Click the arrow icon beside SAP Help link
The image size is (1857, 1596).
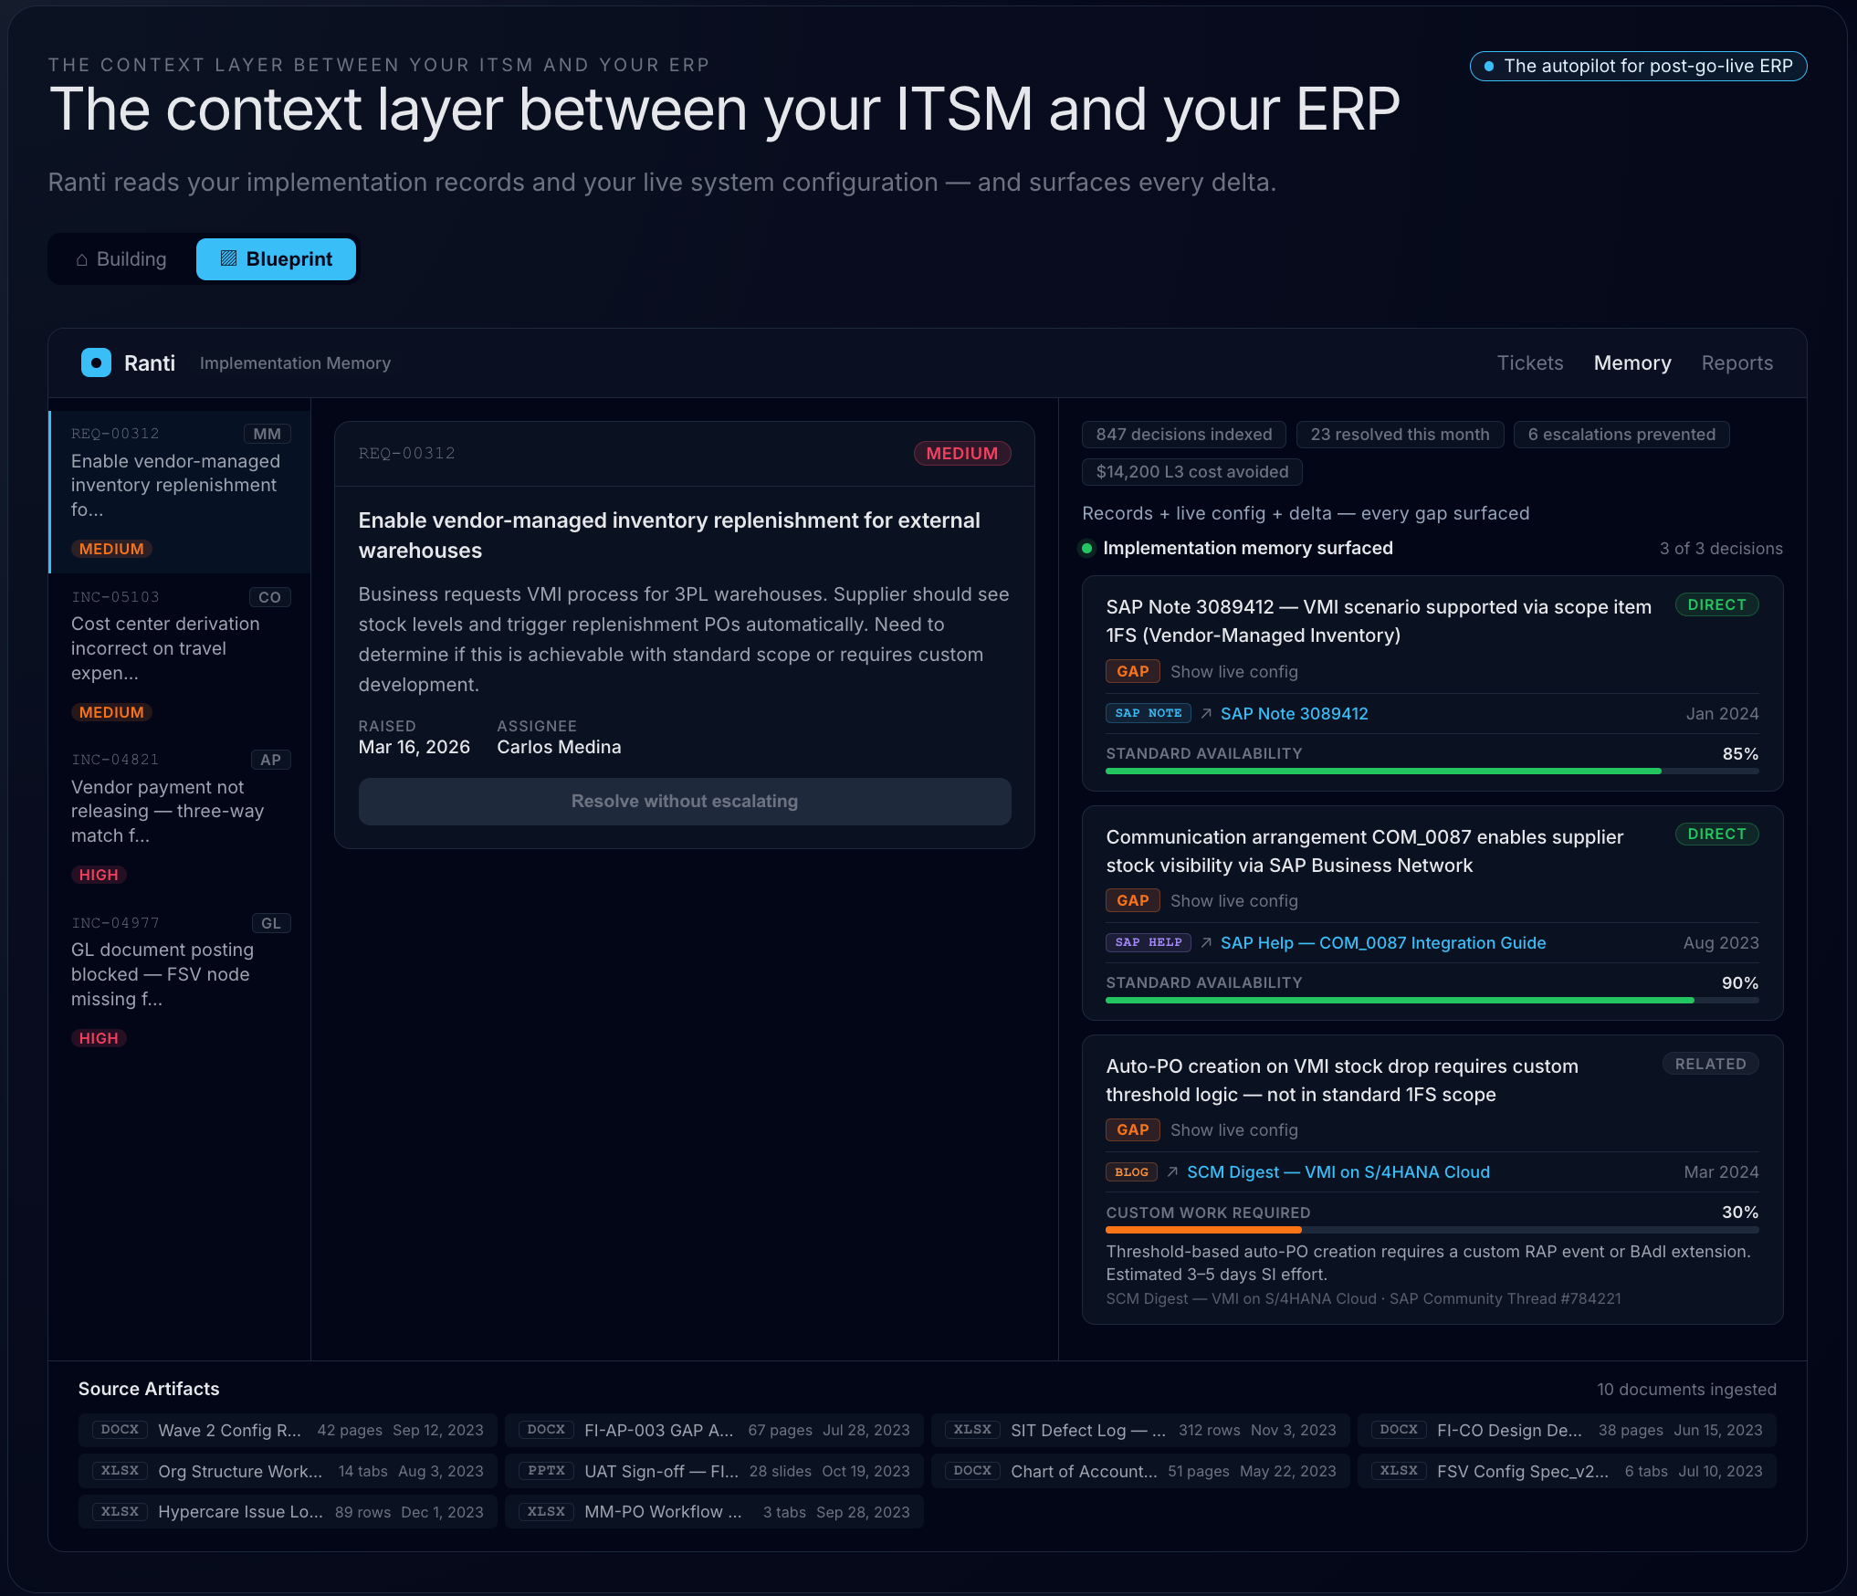click(1206, 942)
